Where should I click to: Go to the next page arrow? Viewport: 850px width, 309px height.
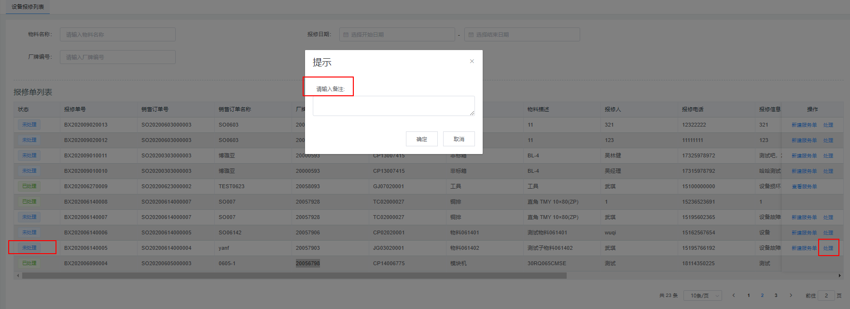[791, 296]
